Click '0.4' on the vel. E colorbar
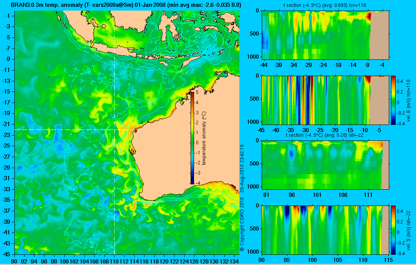 click(400, 81)
